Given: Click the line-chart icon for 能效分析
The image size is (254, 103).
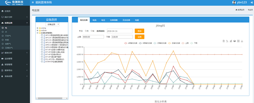Looking at the screenshot, I should pos(2,53).
